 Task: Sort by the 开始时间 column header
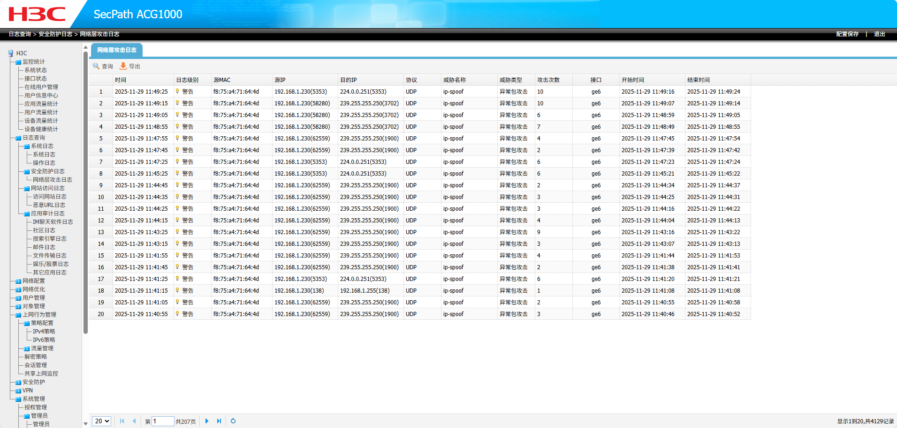click(x=652, y=80)
